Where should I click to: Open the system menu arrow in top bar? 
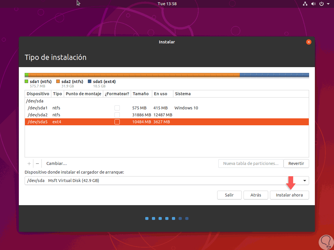(x=328, y=3)
